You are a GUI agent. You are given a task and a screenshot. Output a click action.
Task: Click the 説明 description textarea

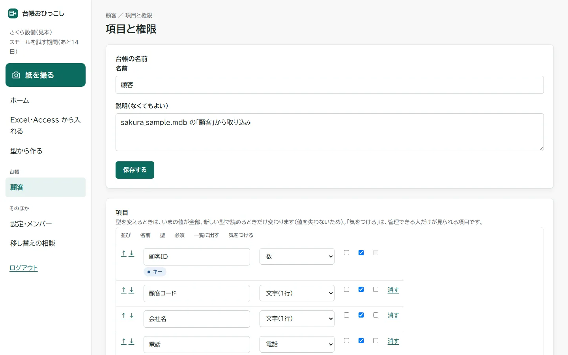point(330,132)
